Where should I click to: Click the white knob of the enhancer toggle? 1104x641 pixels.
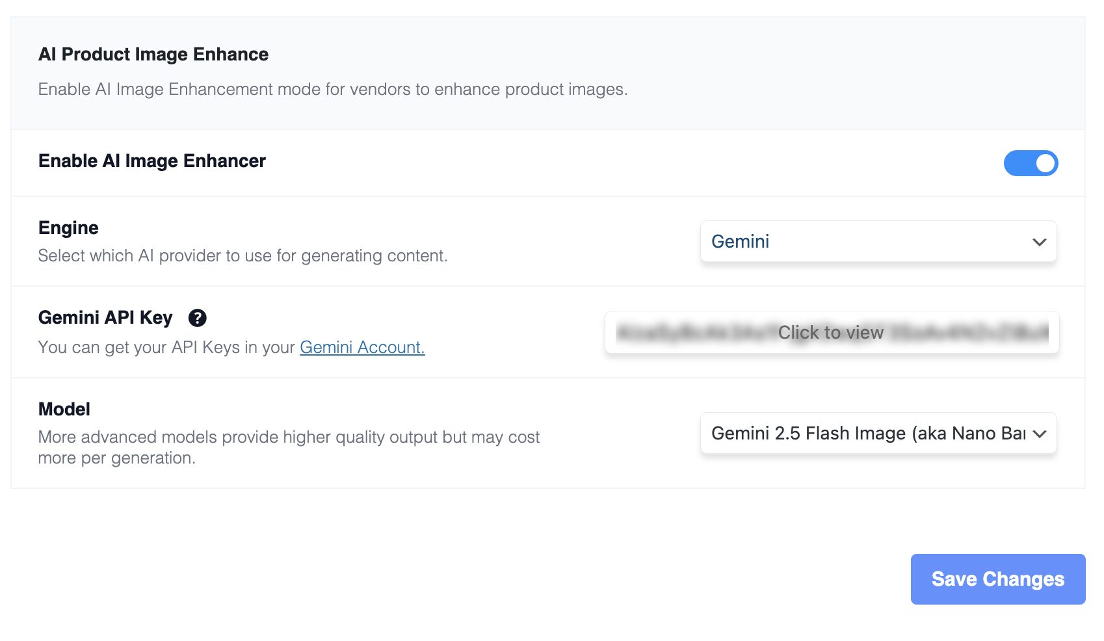click(x=1045, y=163)
